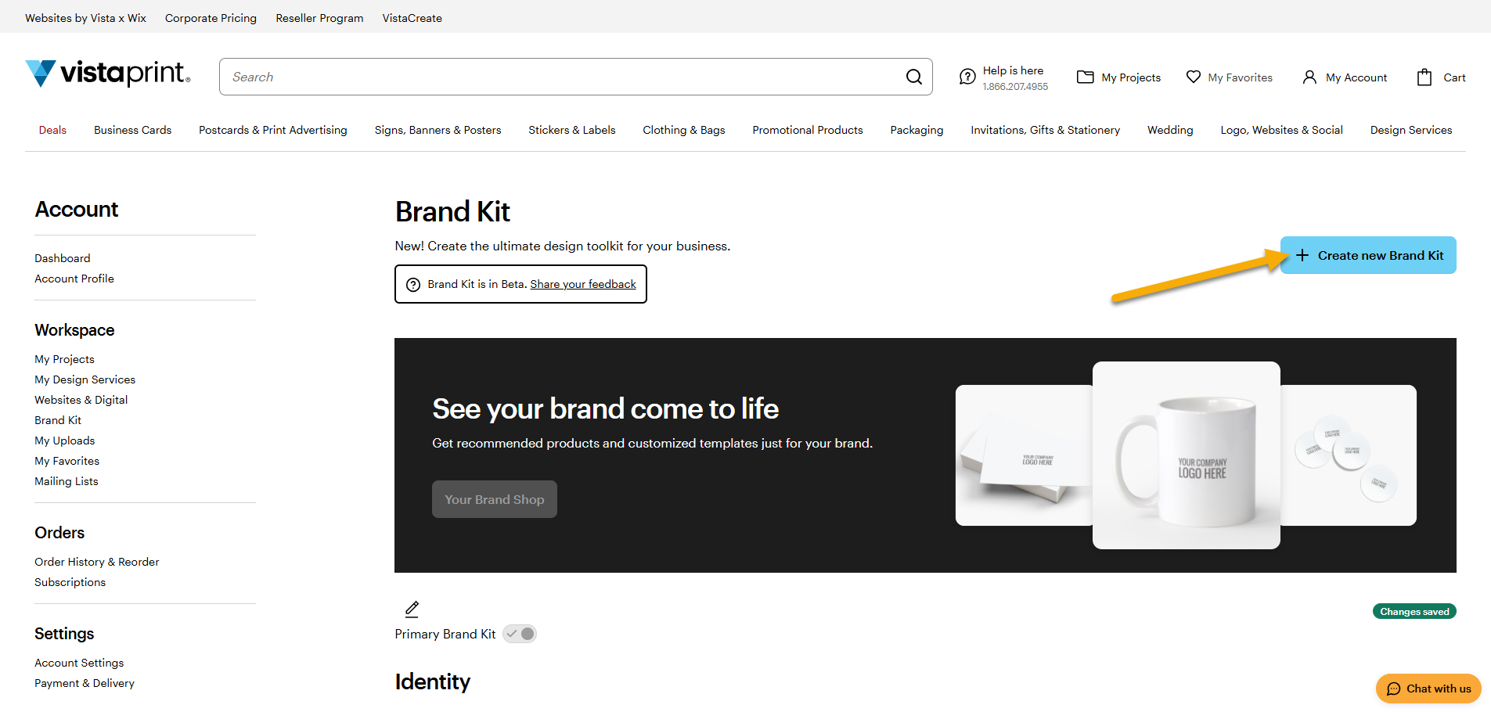Click the round stickers mockup thumbnail
Viewport: 1491px width, 712px height.
[1349, 455]
